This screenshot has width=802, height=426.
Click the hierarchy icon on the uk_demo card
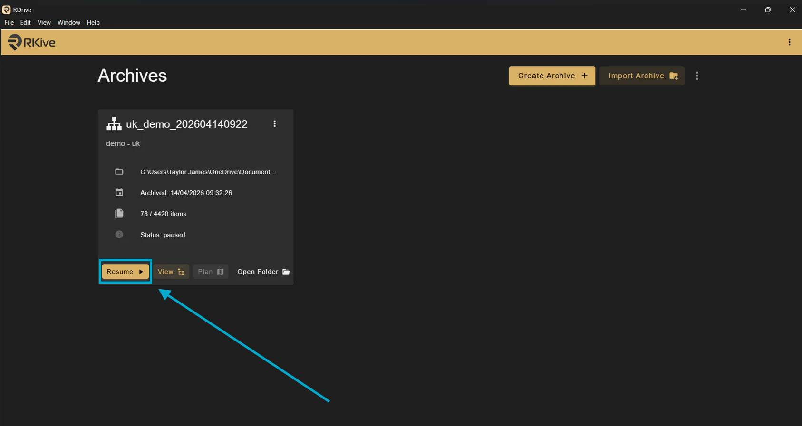114,124
